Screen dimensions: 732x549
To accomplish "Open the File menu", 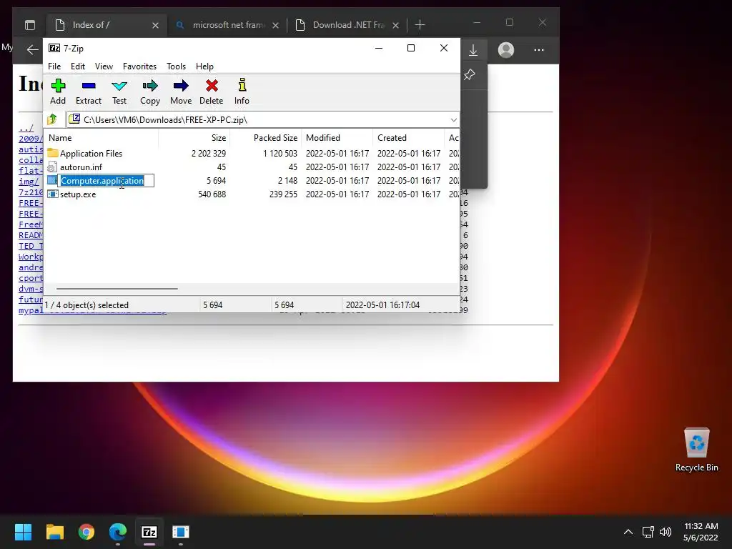I will point(54,66).
